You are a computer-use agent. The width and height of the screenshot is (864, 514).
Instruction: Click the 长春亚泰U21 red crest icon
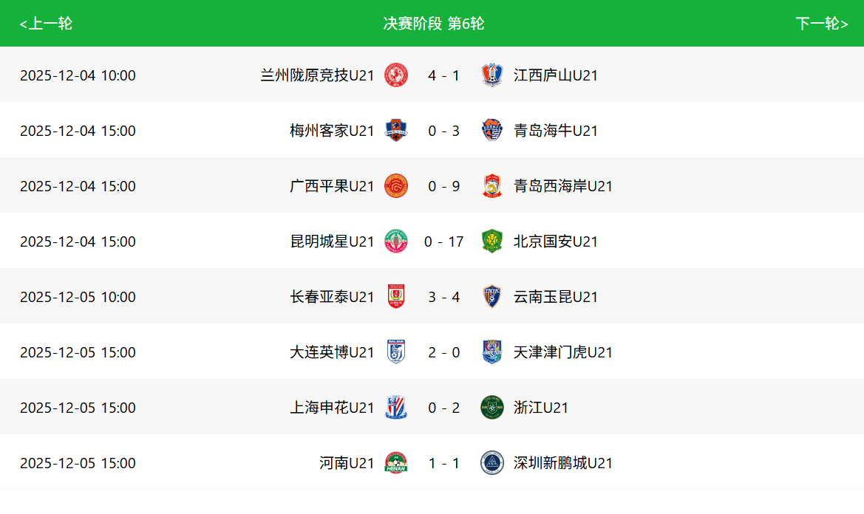396,297
